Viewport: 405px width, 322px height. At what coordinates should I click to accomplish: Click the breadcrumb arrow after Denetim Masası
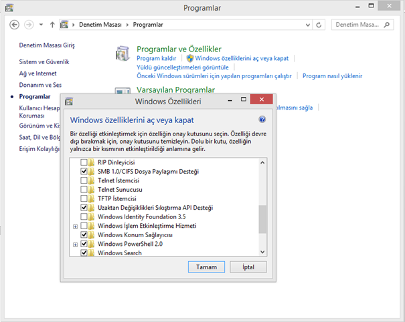point(127,25)
